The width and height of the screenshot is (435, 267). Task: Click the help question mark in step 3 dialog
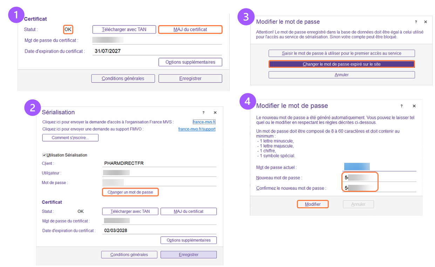click(416, 22)
